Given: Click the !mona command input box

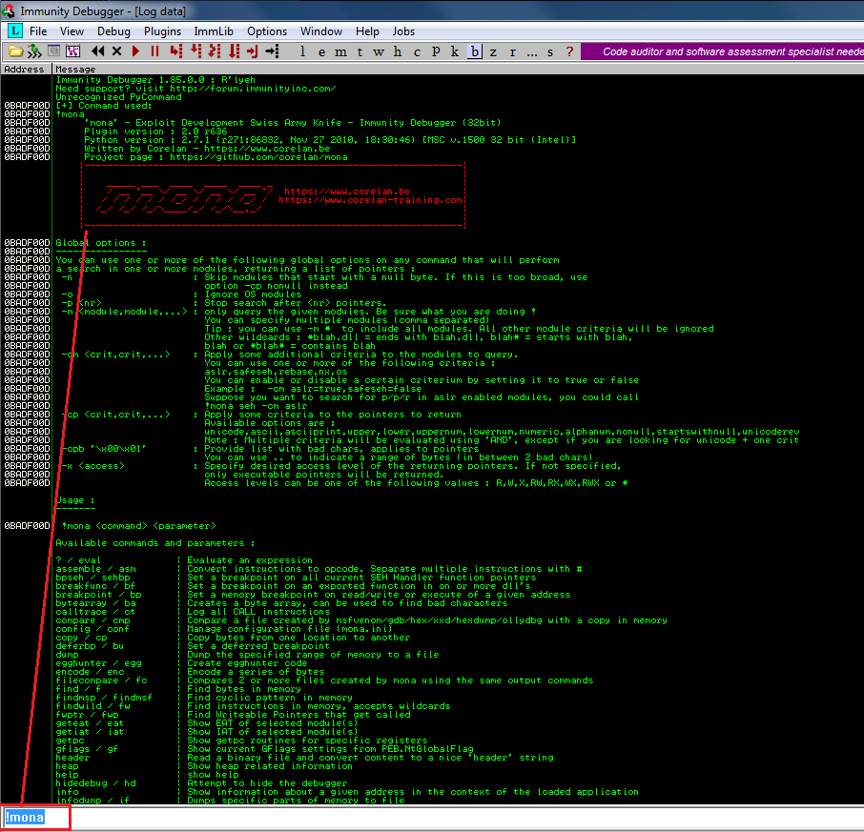Looking at the screenshot, I should (x=429, y=818).
